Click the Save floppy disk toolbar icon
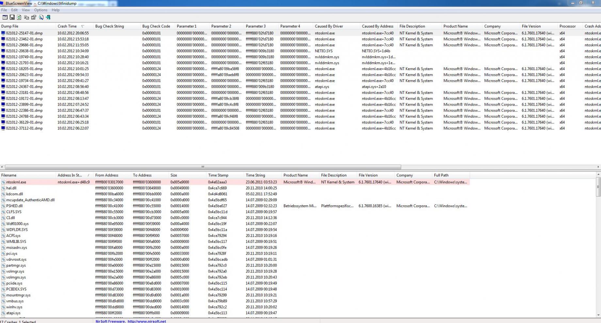Viewport: 601px width, 323px height. (12, 17)
